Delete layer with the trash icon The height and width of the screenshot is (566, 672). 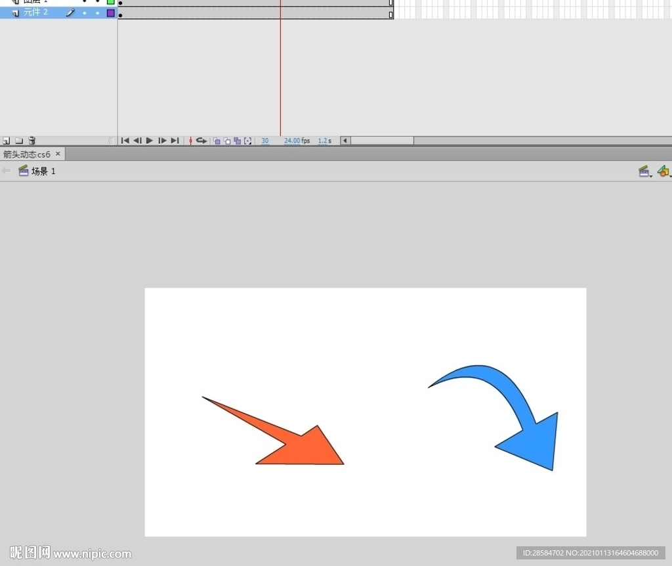31,141
